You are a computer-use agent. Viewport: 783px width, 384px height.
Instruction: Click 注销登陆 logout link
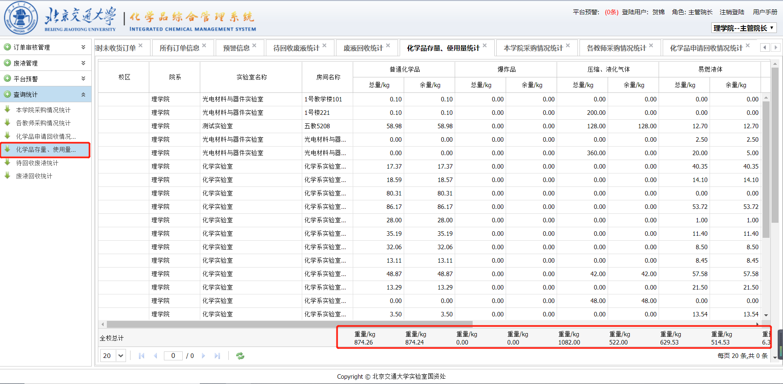point(732,12)
